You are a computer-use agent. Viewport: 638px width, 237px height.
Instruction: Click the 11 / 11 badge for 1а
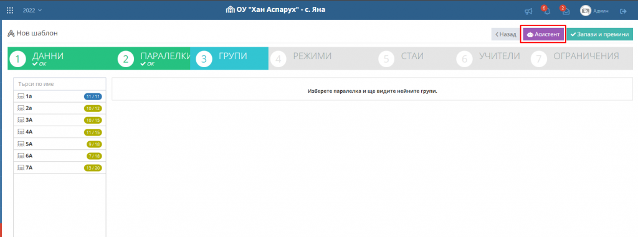(93, 96)
